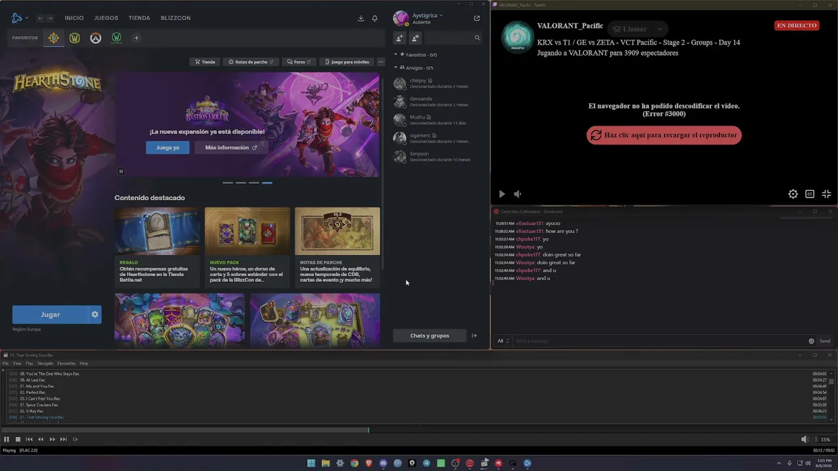
Task: Open Más información banner link
Action: pyautogui.click(x=230, y=148)
